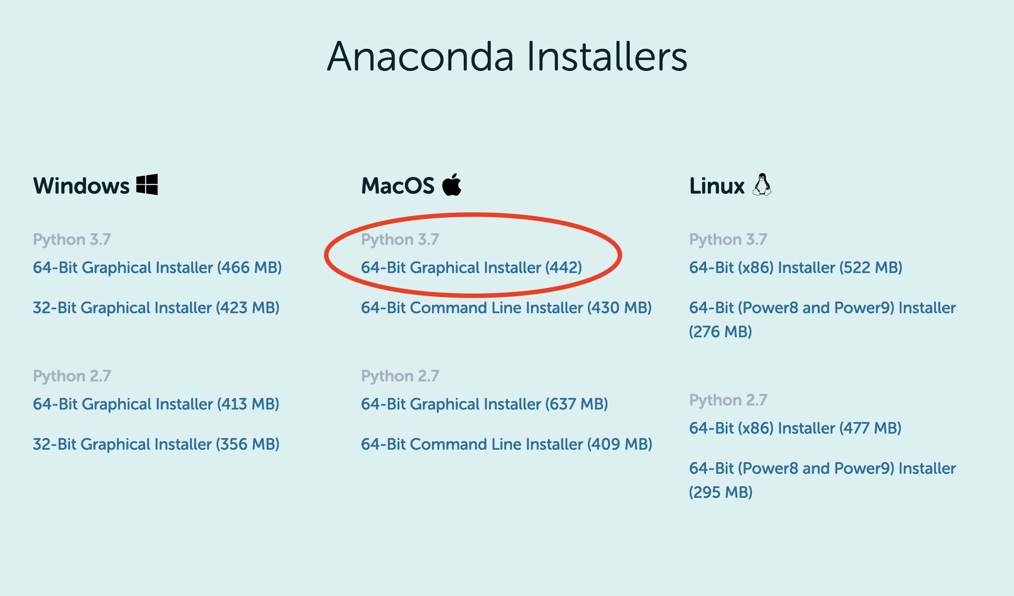Click the Windows logo icon

pyautogui.click(x=147, y=184)
